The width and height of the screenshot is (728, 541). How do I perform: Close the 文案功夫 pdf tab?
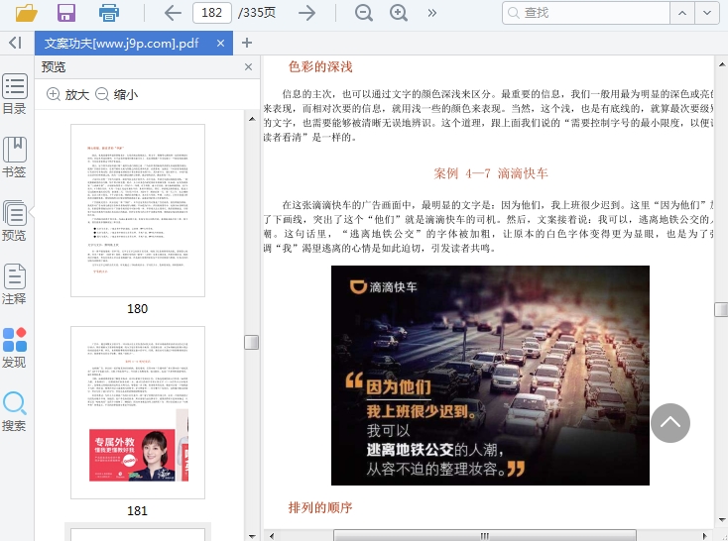pyautogui.click(x=220, y=44)
